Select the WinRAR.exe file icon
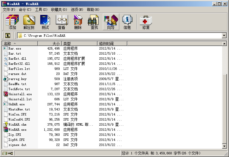The height and width of the screenshot is (157, 229). click(6, 130)
